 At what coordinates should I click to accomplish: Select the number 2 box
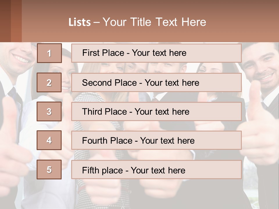(x=49, y=82)
